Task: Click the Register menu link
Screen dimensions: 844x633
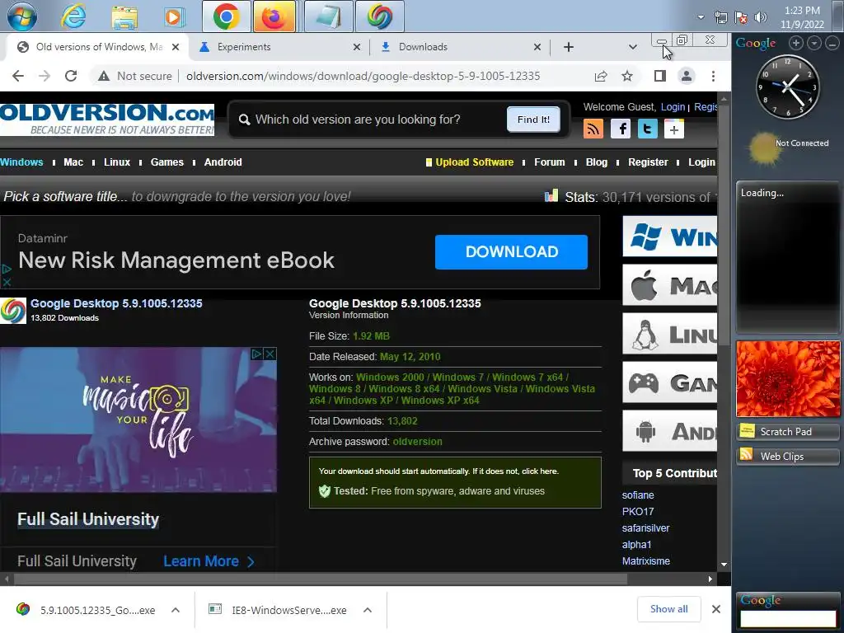Action: (x=648, y=162)
